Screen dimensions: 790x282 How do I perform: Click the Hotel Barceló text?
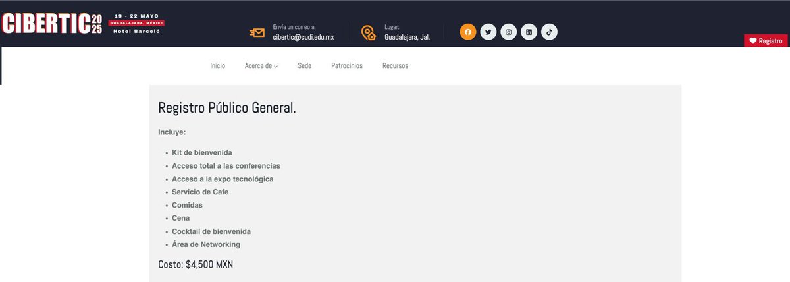click(136, 32)
